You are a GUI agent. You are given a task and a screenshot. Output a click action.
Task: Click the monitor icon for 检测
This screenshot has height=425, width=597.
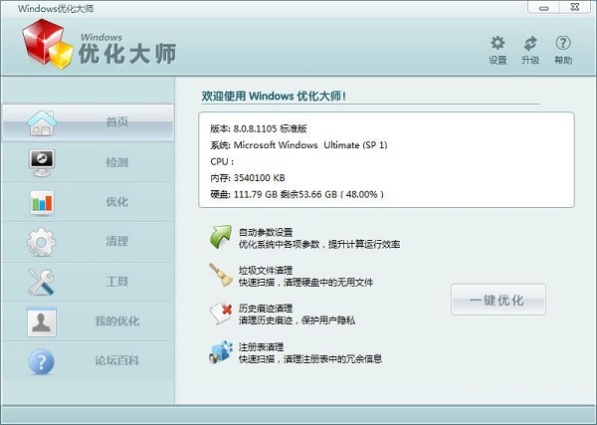click(x=42, y=163)
